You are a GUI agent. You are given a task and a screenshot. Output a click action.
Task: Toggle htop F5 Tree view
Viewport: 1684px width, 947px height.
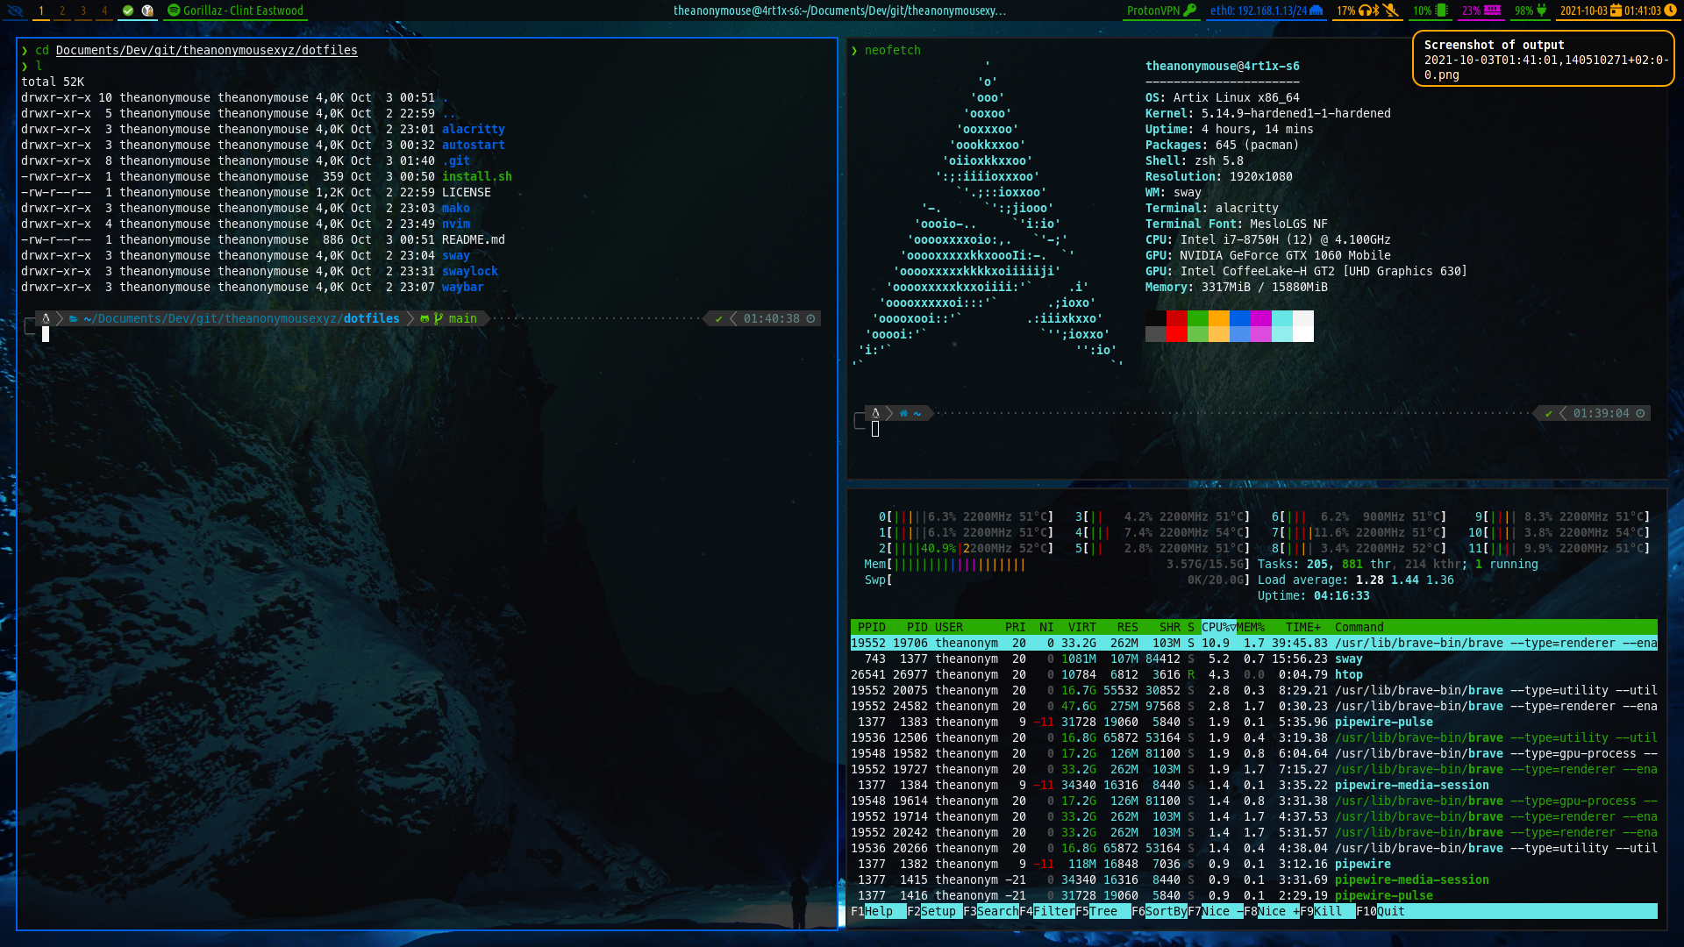click(x=1102, y=911)
